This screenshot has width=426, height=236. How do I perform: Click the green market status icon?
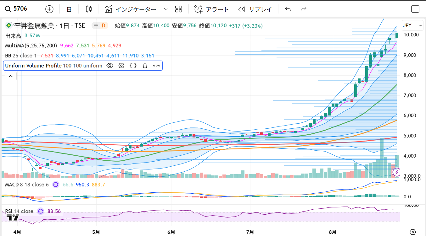click(x=9, y=25)
